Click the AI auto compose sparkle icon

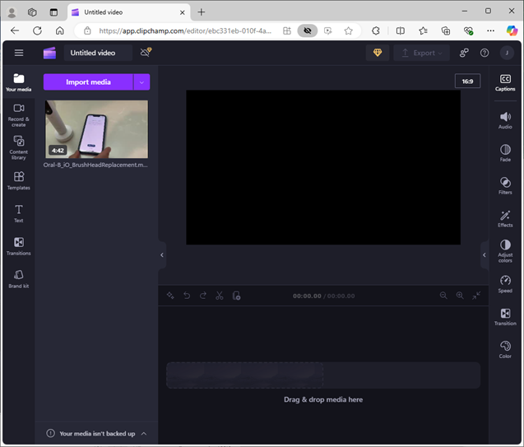(170, 296)
